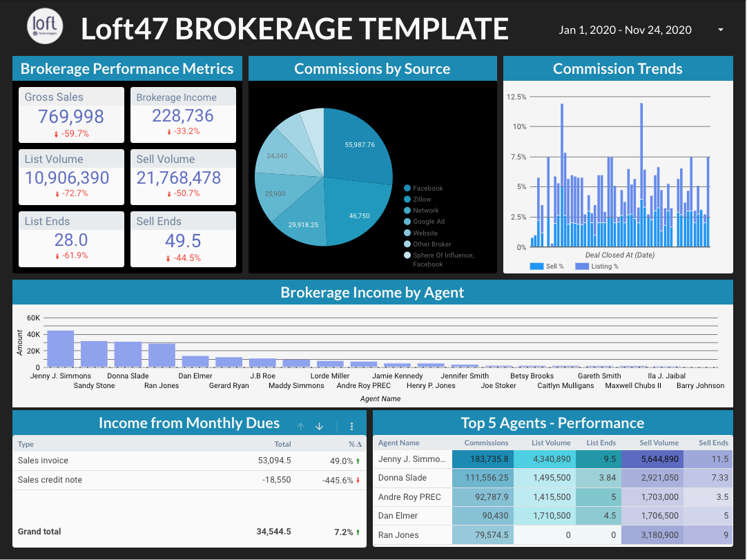
Task: Click the Deal Closed At (Date) axis title
Action: click(x=620, y=255)
